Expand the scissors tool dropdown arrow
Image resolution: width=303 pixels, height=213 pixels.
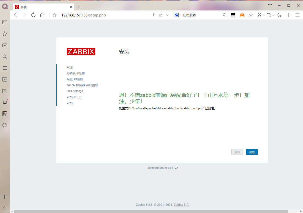tap(264, 15)
